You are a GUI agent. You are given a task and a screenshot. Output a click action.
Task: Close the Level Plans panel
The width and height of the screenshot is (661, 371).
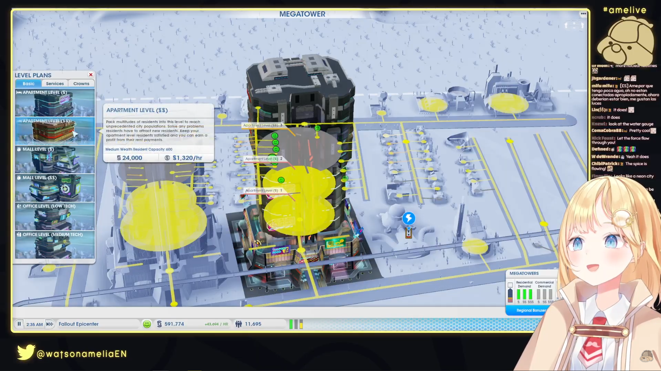[91, 75]
